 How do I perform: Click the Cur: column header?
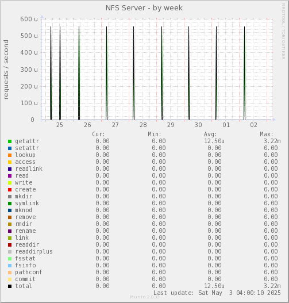99,135
